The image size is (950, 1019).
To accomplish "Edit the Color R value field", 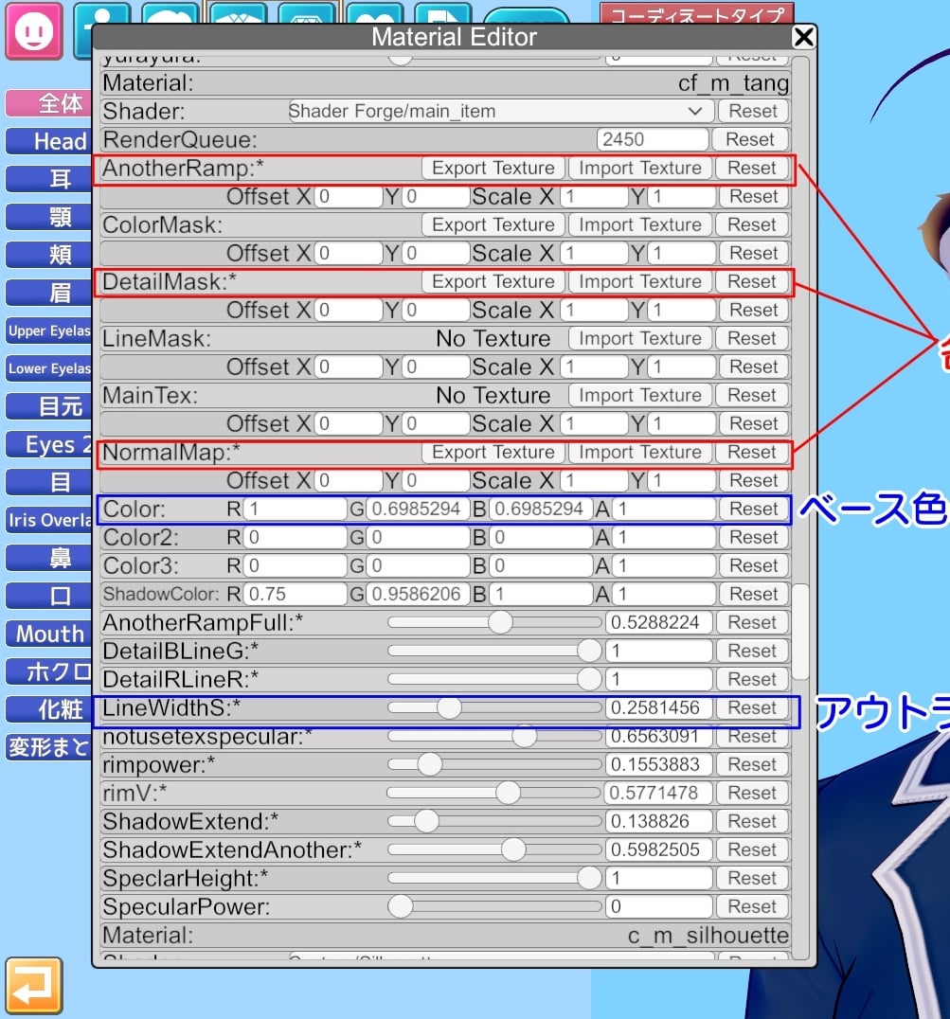I will point(295,509).
